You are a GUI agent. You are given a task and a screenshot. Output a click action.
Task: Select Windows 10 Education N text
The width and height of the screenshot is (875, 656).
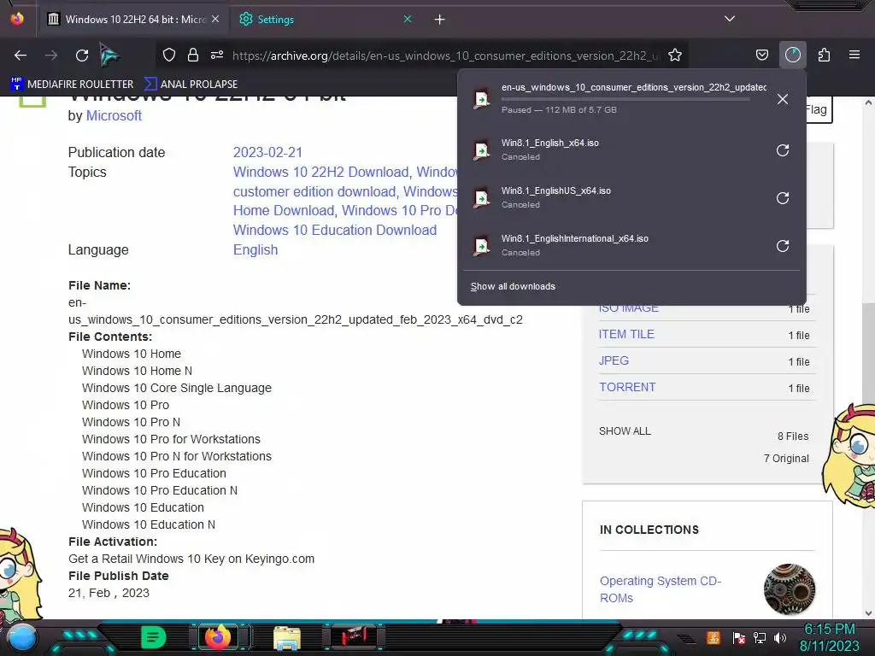[149, 525]
